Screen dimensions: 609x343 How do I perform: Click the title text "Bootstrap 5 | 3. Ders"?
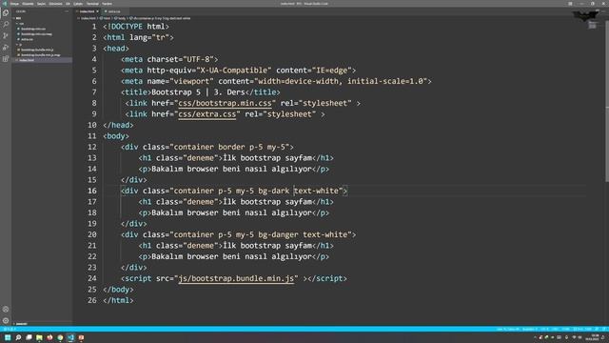198,92
